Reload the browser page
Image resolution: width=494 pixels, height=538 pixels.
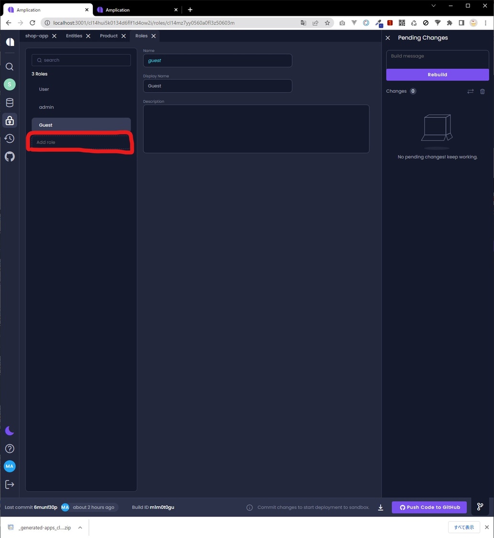(33, 23)
